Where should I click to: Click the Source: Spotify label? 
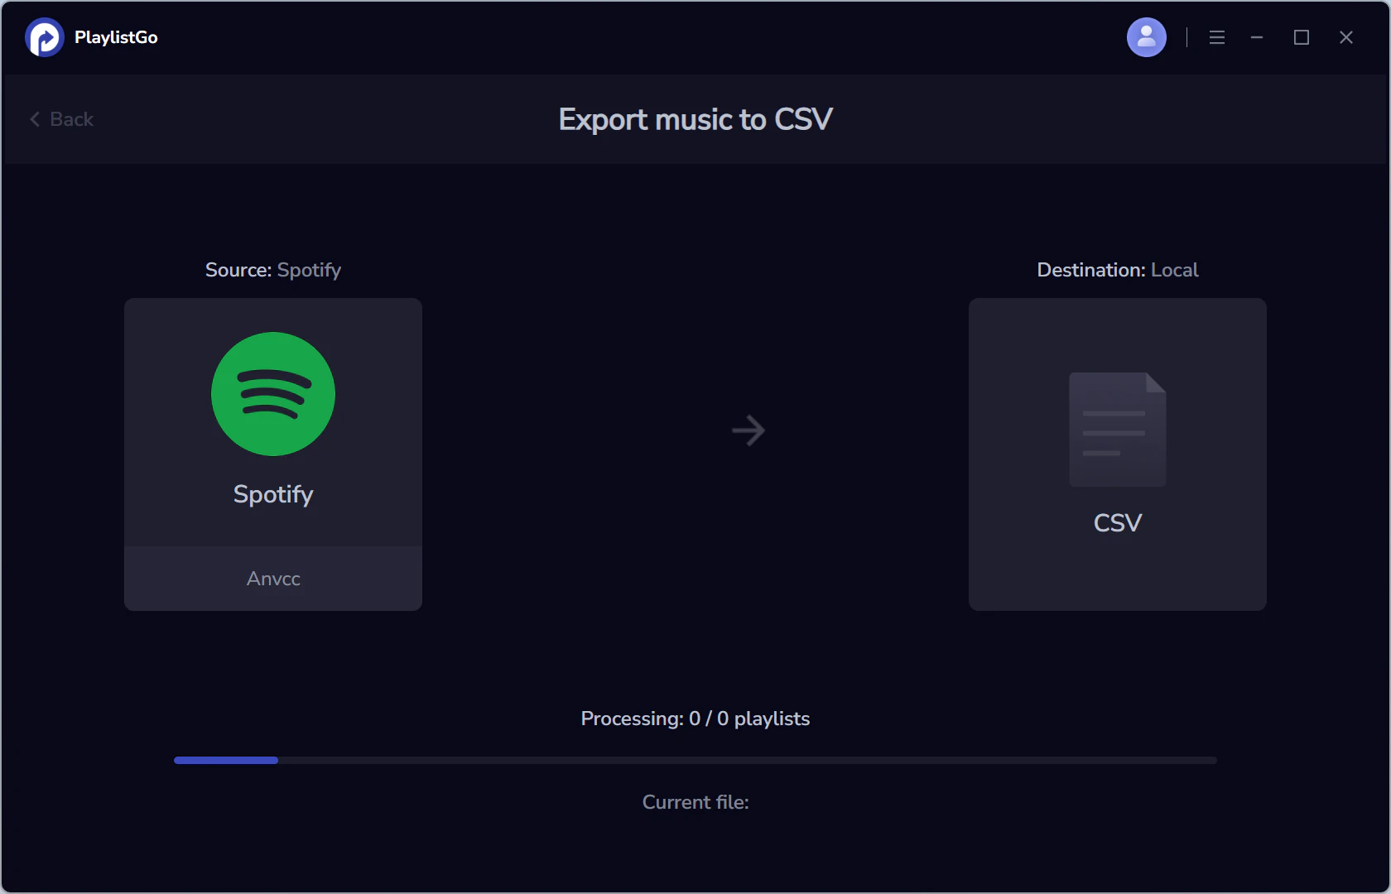coord(273,269)
